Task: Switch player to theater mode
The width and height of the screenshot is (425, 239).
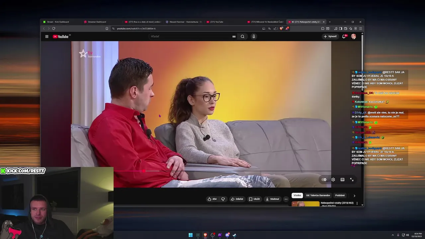Action: [x=342, y=180]
